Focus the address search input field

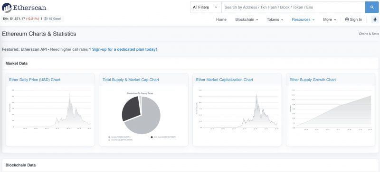pyautogui.click(x=293, y=7)
